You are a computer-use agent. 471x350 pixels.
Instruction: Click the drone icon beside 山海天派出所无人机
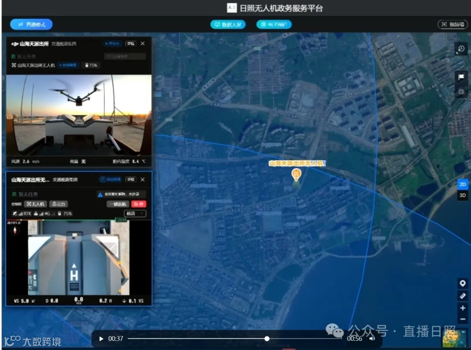pos(14,65)
